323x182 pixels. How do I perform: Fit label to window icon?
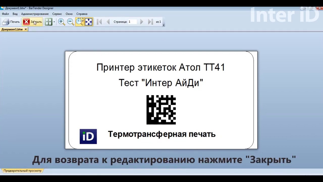[89, 22]
